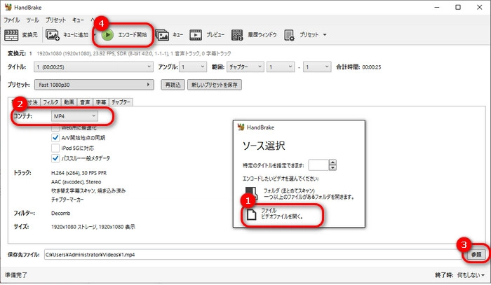The image size is (491, 285).
Task: Expand the Fast 1080p30 preset selector
Action: (x=94, y=85)
